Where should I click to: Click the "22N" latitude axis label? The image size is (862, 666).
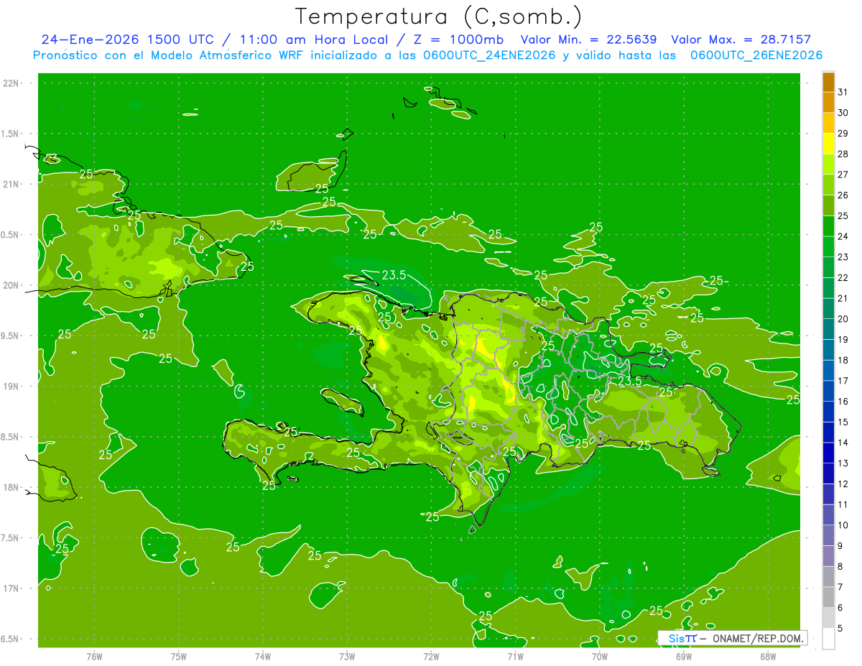9,83
